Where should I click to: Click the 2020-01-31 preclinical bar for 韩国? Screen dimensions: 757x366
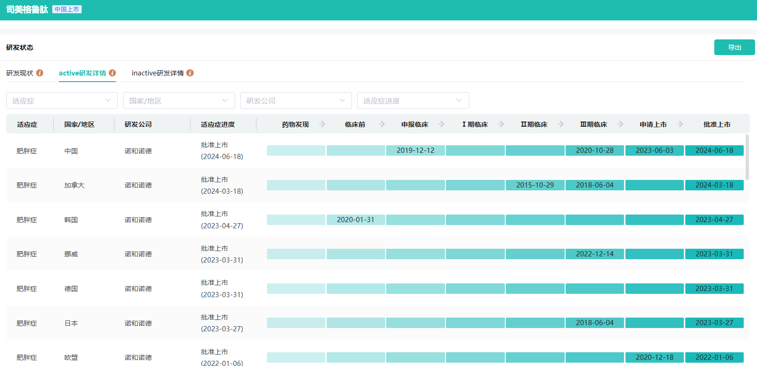click(x=356, y=220)
